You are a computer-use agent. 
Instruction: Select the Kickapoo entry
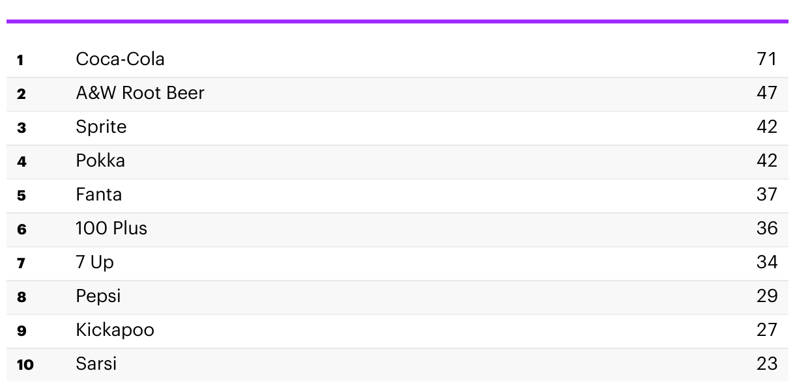pos(115,331)
